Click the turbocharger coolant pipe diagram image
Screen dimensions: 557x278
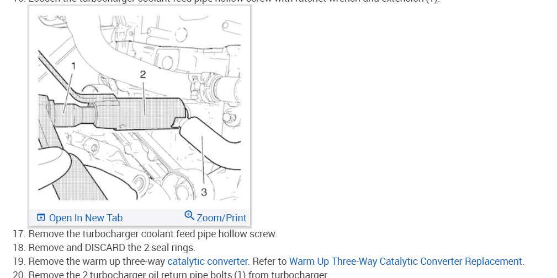140,108
